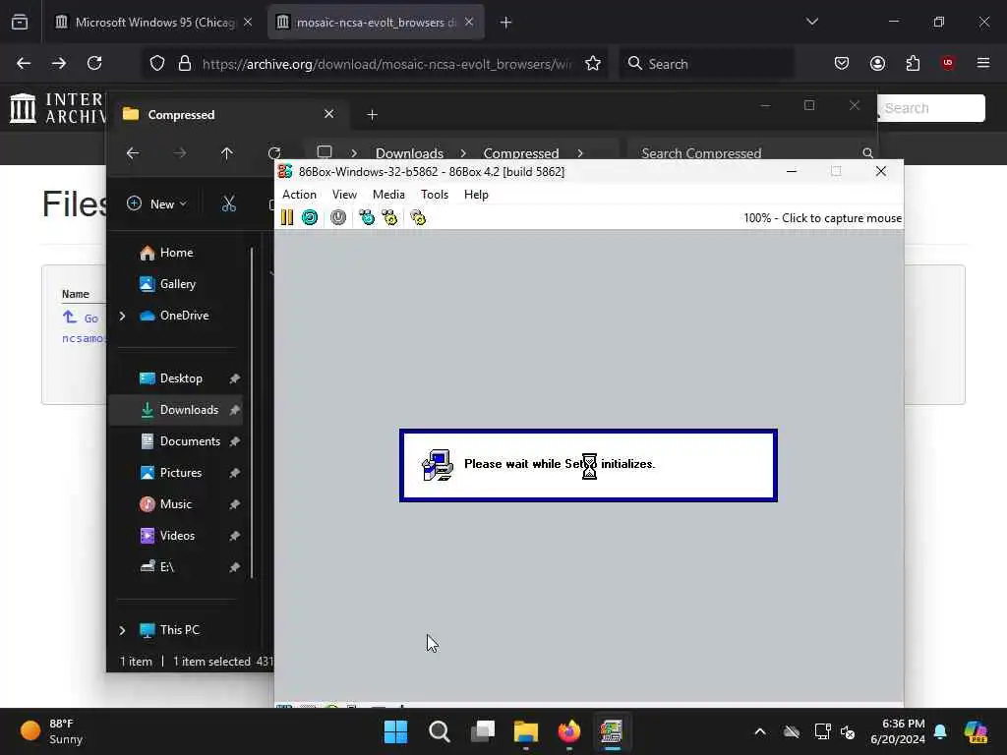The height and width of the screenshot is (755, 1007).
Task: Click Compressed in the Explorer breadcrumb
Action: [521, 152]
